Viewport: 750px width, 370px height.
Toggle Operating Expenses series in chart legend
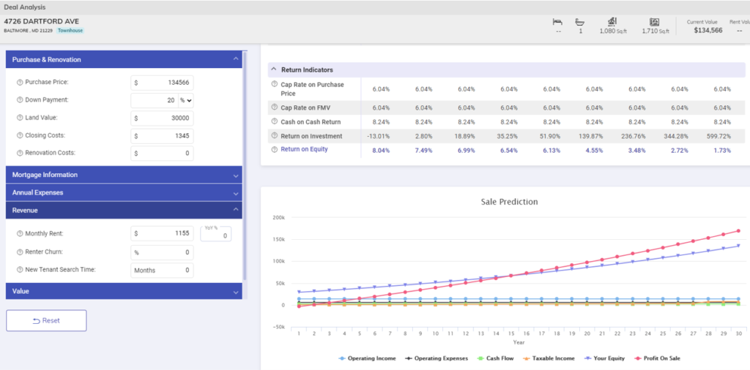point(437,358)
